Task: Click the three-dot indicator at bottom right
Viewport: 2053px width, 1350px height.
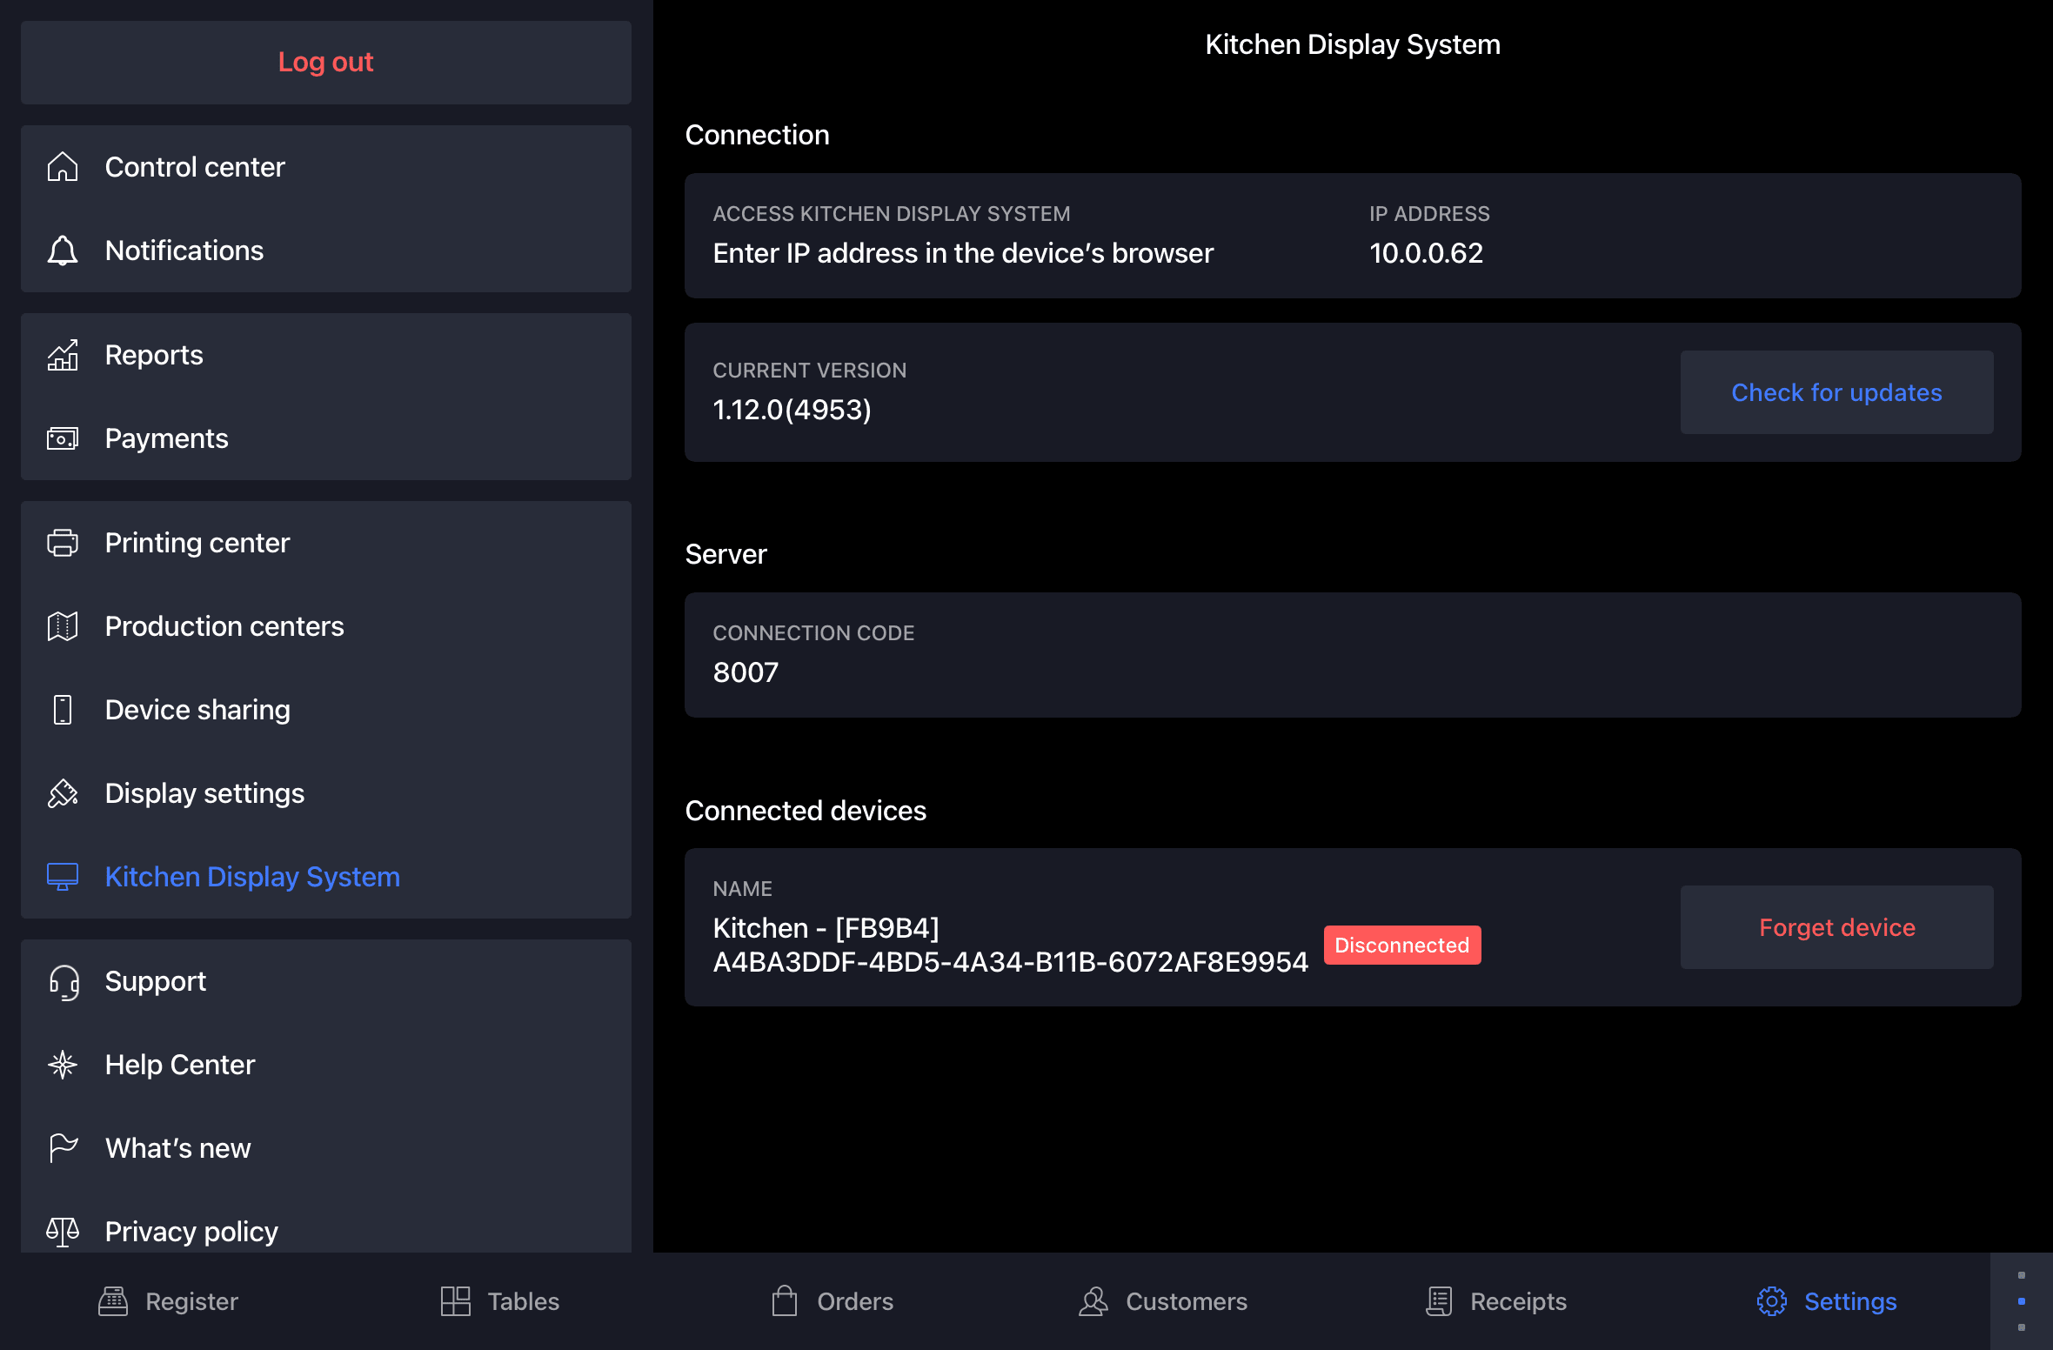Action: tap(2021, 1301)
